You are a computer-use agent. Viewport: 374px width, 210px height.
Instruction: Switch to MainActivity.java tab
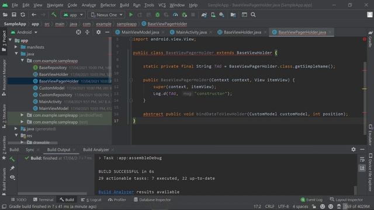pyautogui.click(x=191, y=32)
